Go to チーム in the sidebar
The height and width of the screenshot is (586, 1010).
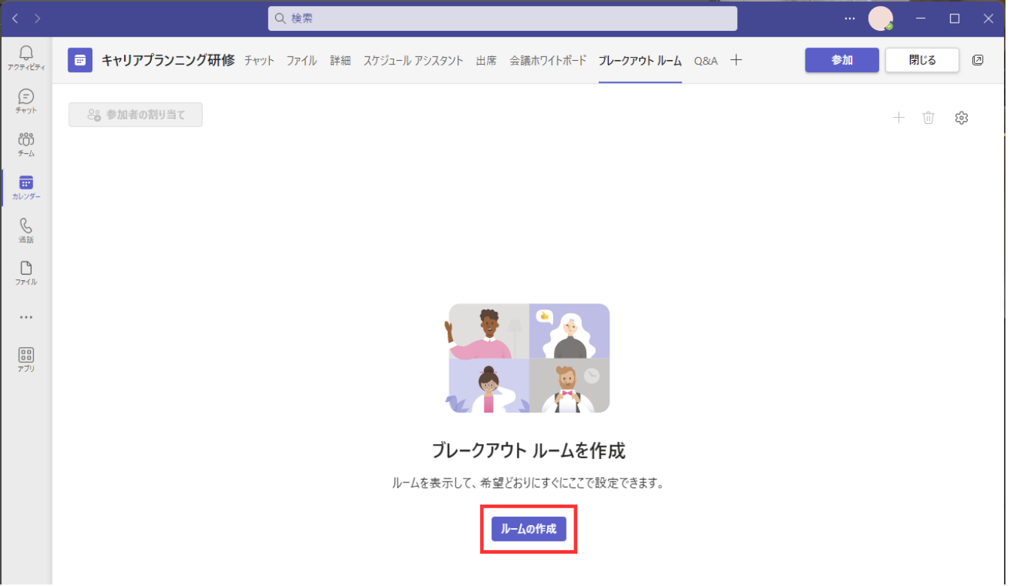[x=26, y=144]
